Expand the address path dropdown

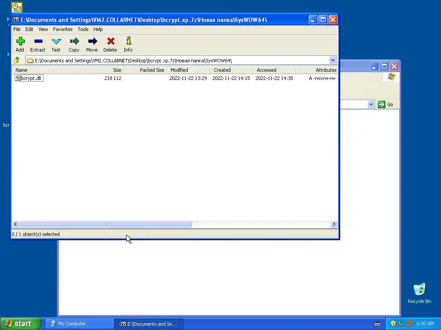pyautogui.click(x=332, y=60)
